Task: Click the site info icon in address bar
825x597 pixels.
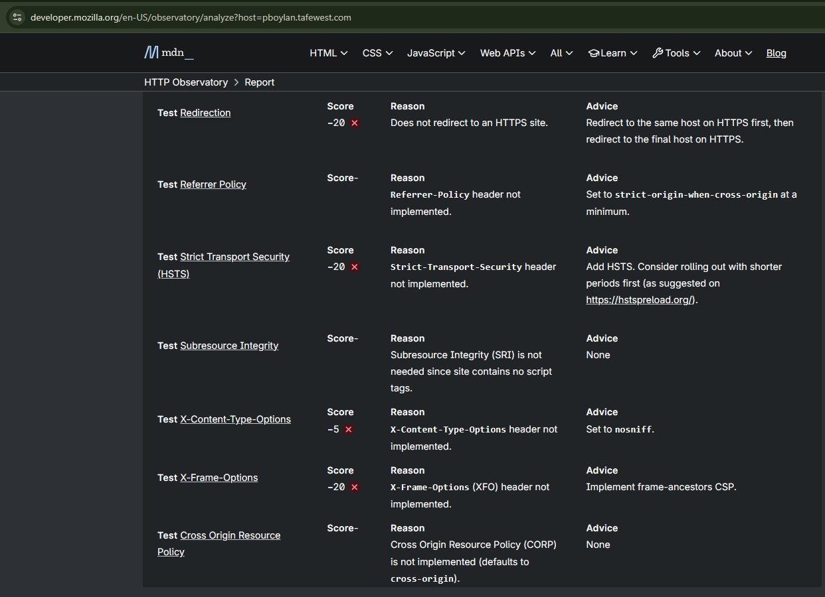Action: 17,17
